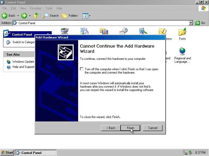Click the Windows Update icon in See Also
The width and height of the screenshot is (209, 156).
9,62
